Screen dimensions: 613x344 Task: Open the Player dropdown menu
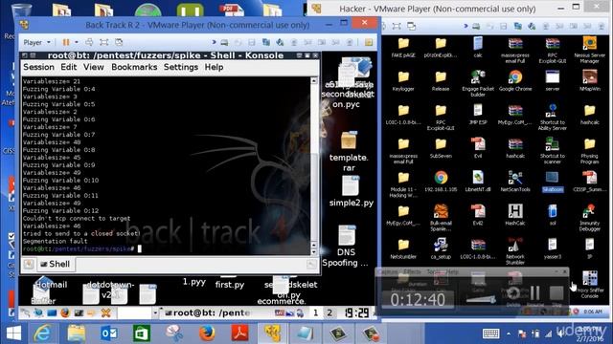[36, 42]
